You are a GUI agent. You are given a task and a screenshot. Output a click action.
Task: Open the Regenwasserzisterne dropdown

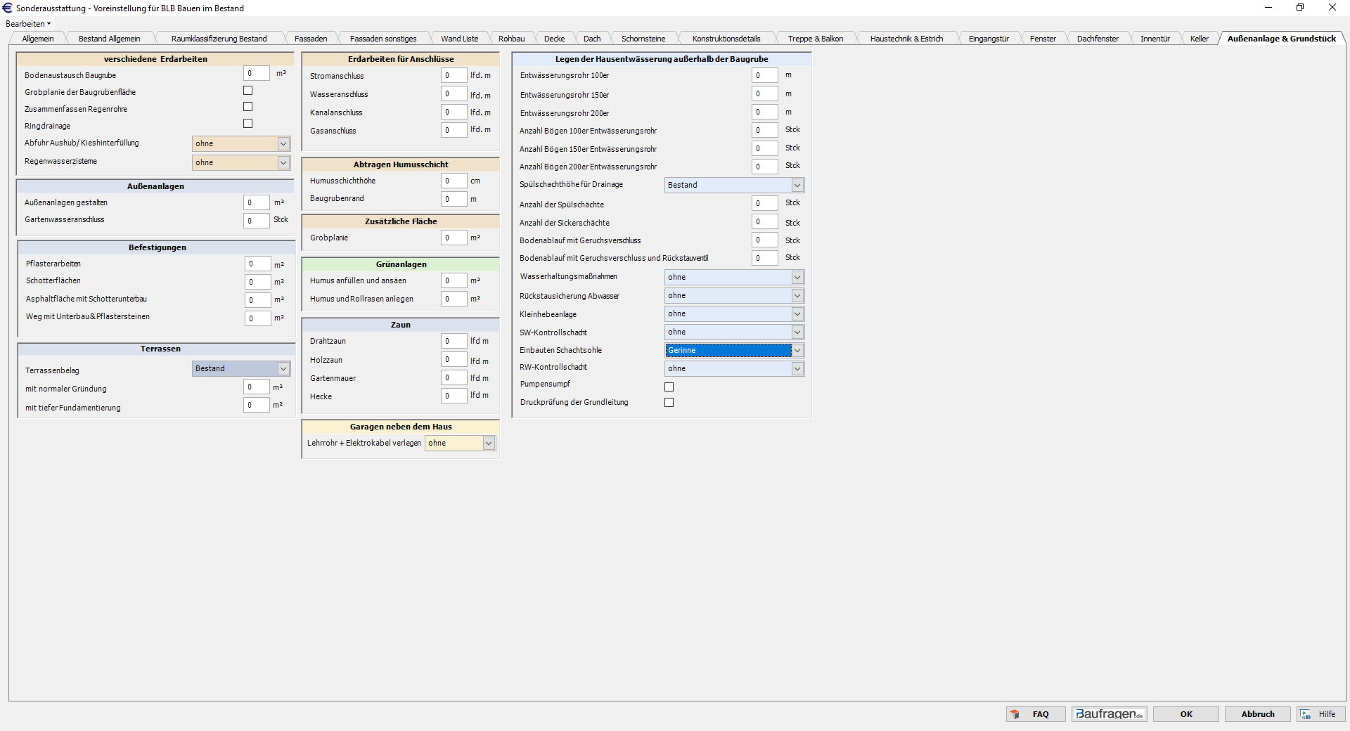pos(283,162)
